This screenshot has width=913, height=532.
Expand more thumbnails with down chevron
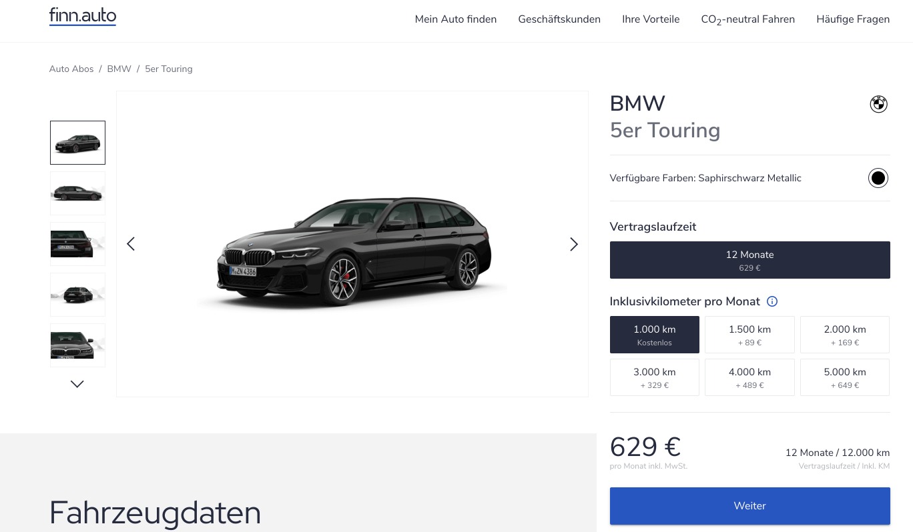pyautogui.click(x=77, y=384)
